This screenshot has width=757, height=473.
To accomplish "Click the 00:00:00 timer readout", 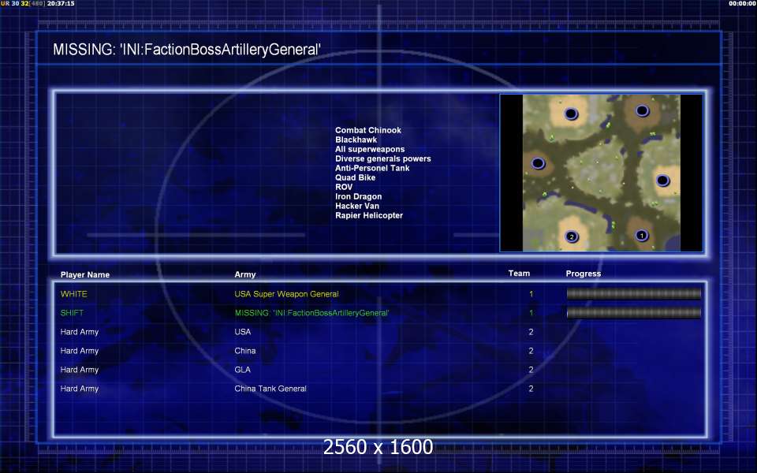I will 743,3.
